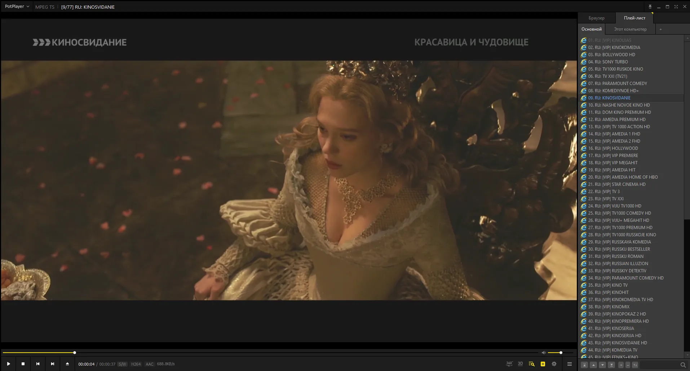The width and height of the screenshot is (690, 371).
Task: Select 02. RU: |VIP| KINOKOMEDIA
Action: click(631, 48)
